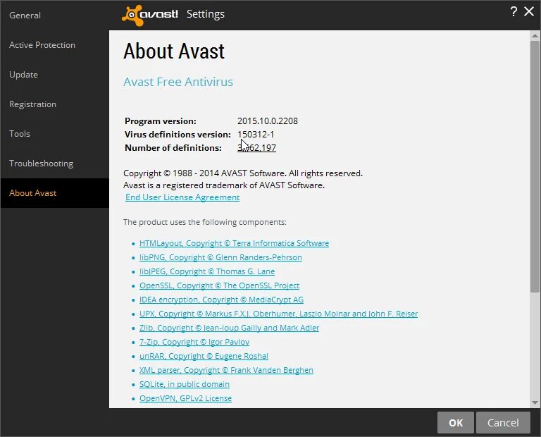Screen dimensions: 541x437
Task: Open End User License Agreement link
Action: pos(182,197)
